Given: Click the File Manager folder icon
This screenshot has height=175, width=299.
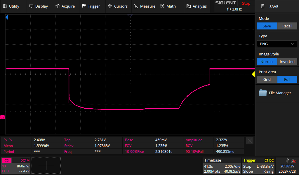Looking at the screenshot, I should pos(263,93).
